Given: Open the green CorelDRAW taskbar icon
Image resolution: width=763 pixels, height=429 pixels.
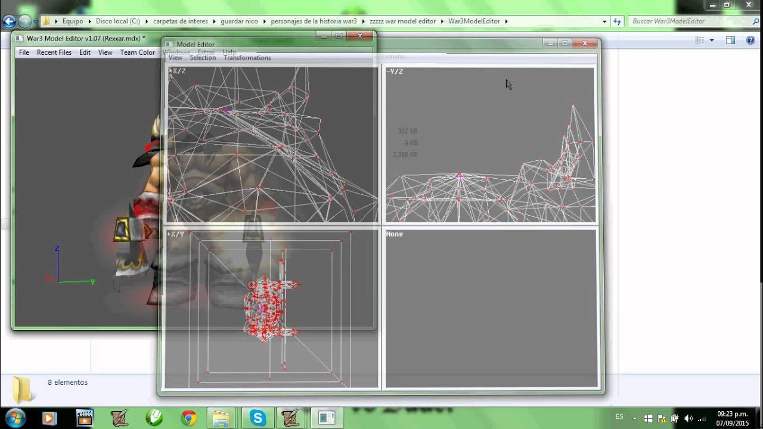Looking at the screenshot, I should point(154,418).
